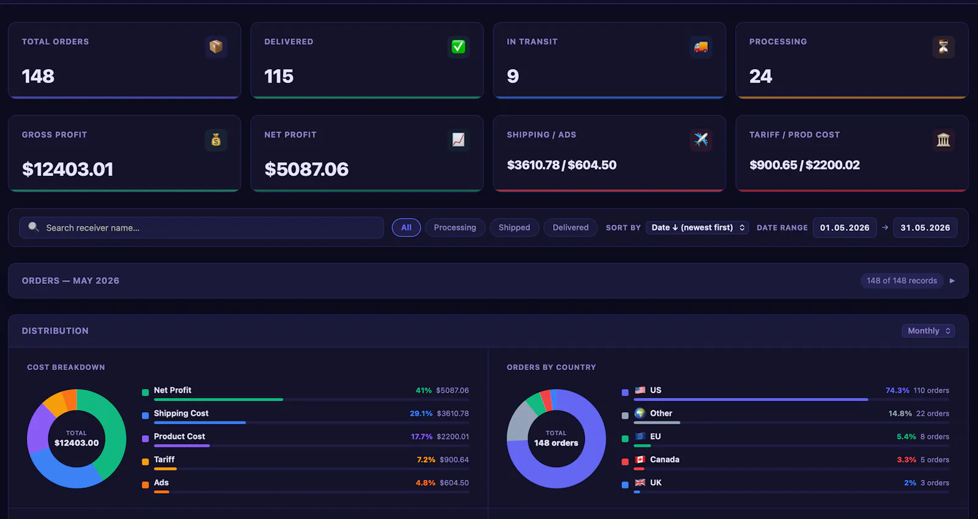
Task: Click the Net Profit value $5087.06
Action: (x=306, y=169)
